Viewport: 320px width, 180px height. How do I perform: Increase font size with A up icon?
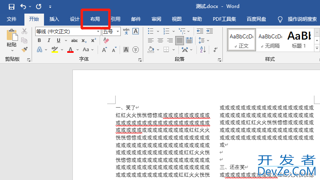pos(104,50)
